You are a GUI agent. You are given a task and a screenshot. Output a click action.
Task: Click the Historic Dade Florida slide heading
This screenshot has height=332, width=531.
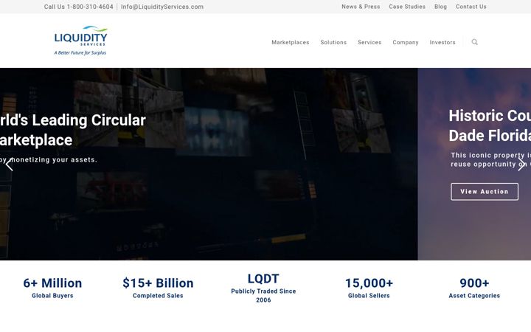(x=490, y=125)
